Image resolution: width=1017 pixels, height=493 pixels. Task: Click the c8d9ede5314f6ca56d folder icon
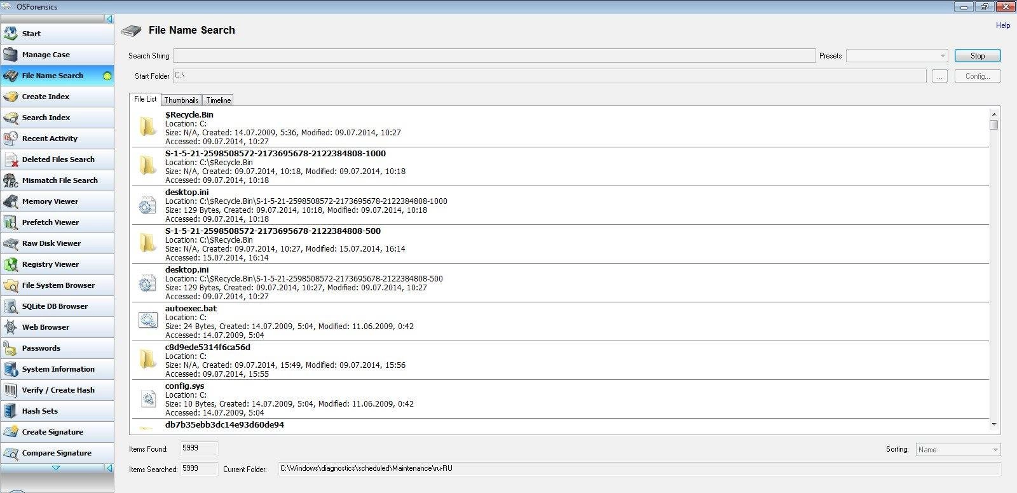(147, 360)
